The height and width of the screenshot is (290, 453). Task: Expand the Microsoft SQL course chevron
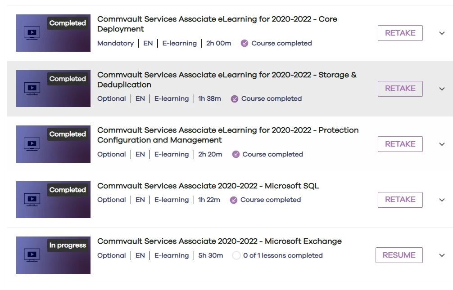tap(442, 200)
